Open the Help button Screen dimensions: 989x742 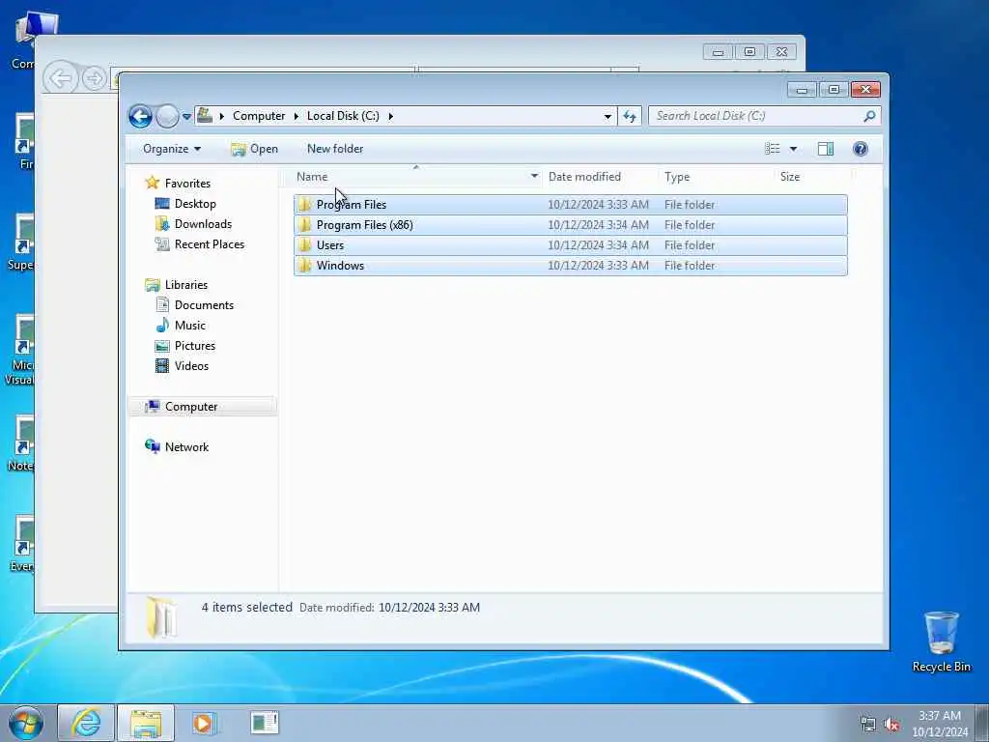point(861,149)
